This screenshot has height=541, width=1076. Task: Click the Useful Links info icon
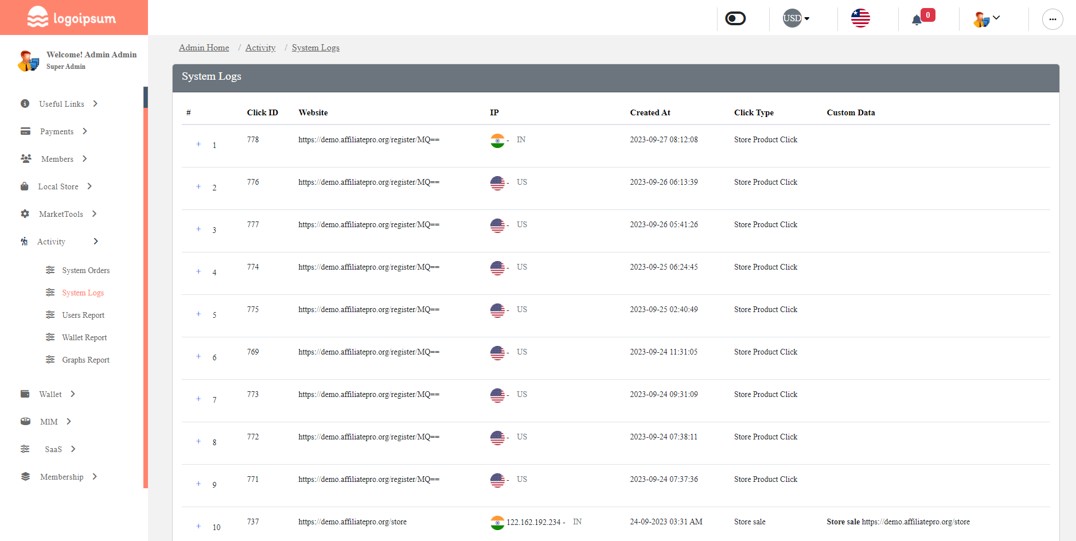coord(26,104)
